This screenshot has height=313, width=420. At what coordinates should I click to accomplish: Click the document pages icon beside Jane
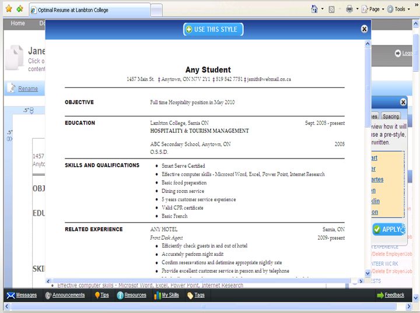click(x=15, y=57)
